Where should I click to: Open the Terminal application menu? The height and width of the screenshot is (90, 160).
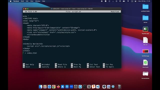pos(16,1)
